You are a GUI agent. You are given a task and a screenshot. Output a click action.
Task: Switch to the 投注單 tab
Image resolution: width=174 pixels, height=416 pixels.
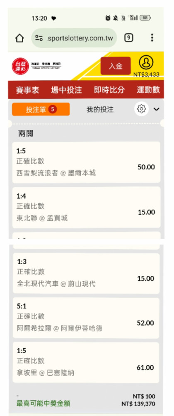coord(41,109)
